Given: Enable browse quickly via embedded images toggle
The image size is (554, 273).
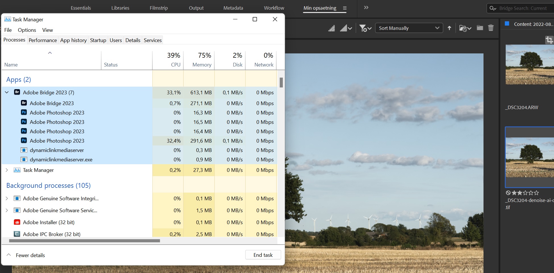Looking at the screenshot, I should click(x=331, y=28).
